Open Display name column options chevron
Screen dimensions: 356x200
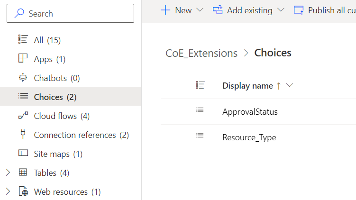coord(290,85)
